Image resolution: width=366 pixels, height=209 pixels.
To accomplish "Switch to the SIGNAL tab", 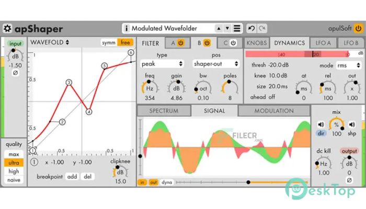I will (x=214, y=111).
